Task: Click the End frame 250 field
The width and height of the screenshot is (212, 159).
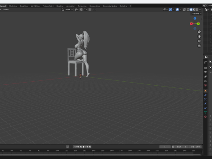Action: (195, 147)
